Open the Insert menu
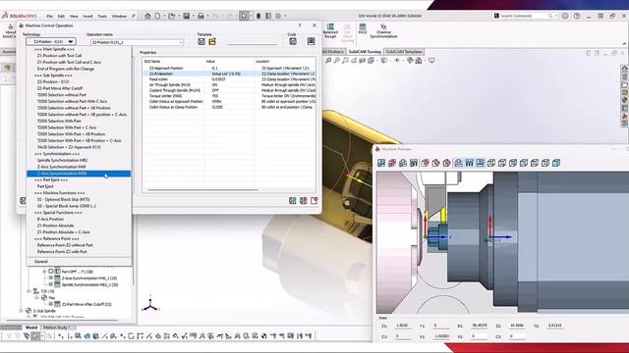The height and width of the screenshot is (353, 629). tap(87, 16)
